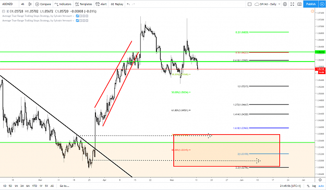Viewport: 326px width, 190px height.
Task: Click the green 1.06236 price axis label
Action: pos(320,52)
